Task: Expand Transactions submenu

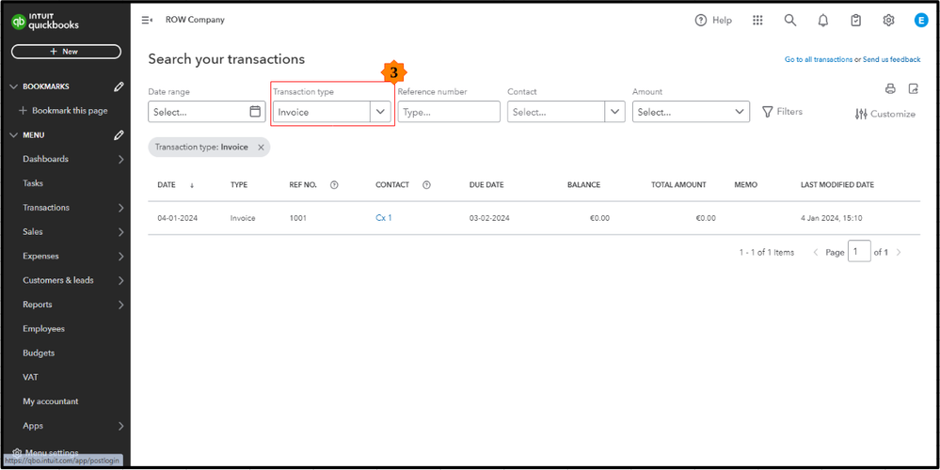Action: pyautogui.click(x=121, y=208)
